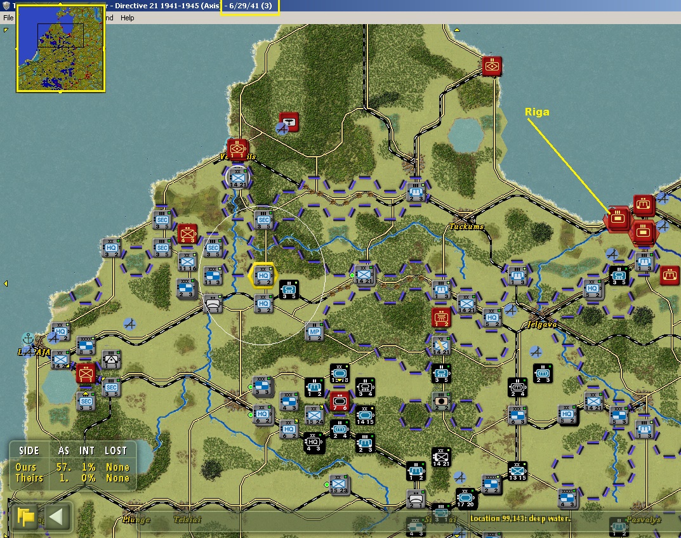The image size is (681, 538).
Task: Click the 'Ours' row in the combat panel
Action: click(x=72, y=467)
